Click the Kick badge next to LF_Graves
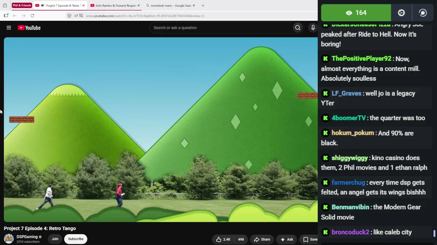This screenshot has width=437, height=245. pos(325,93)
